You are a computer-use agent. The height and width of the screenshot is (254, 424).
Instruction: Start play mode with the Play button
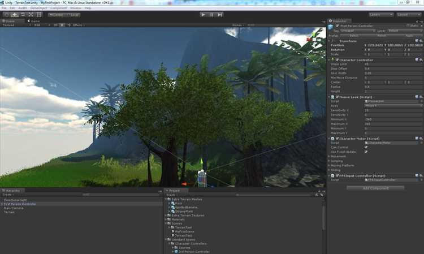(x=203, y=15)
